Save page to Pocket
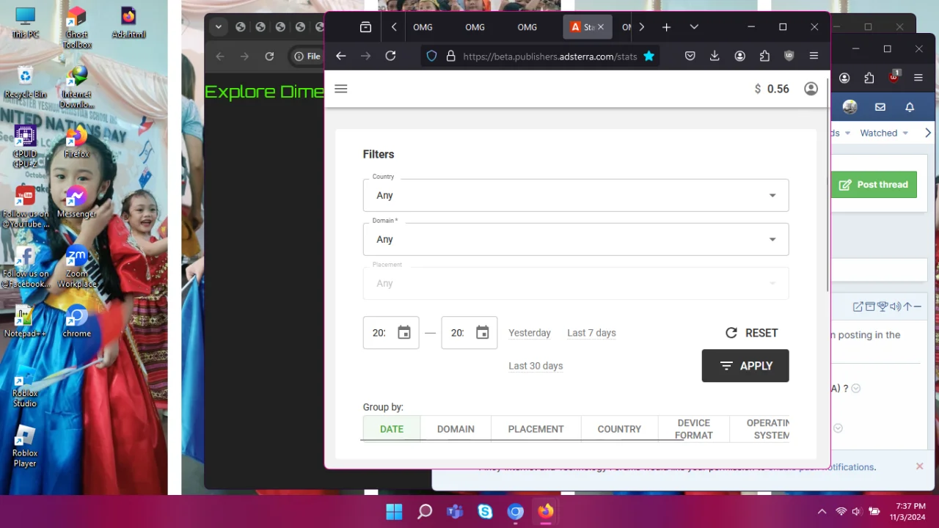The width and height of the screenshot is (939, 528). tap(690, 56)
